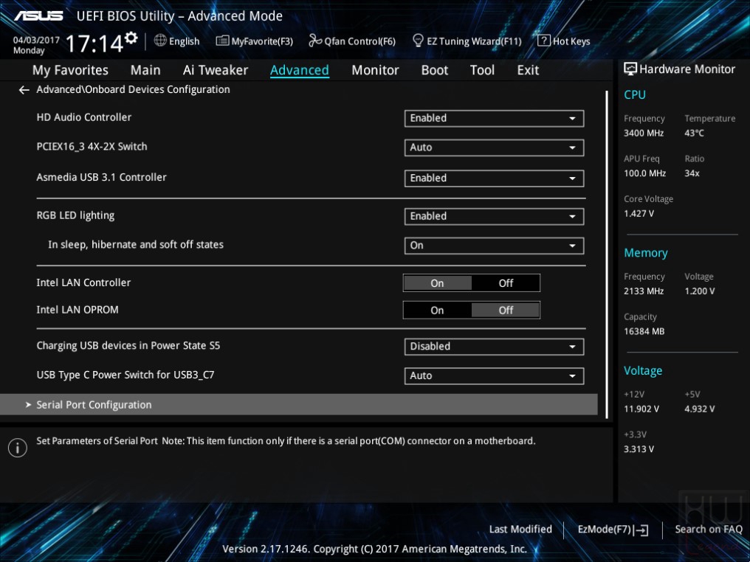Click the info icon beside help text

tap(18, 448)
